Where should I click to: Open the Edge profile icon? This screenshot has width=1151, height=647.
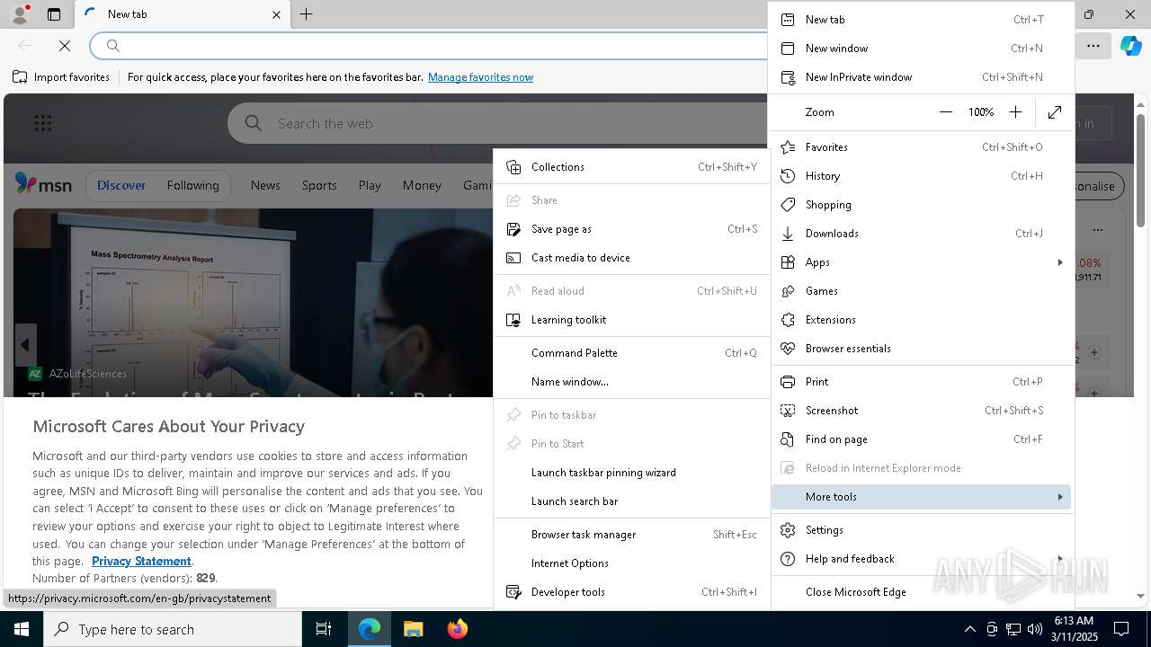(19, 14)
